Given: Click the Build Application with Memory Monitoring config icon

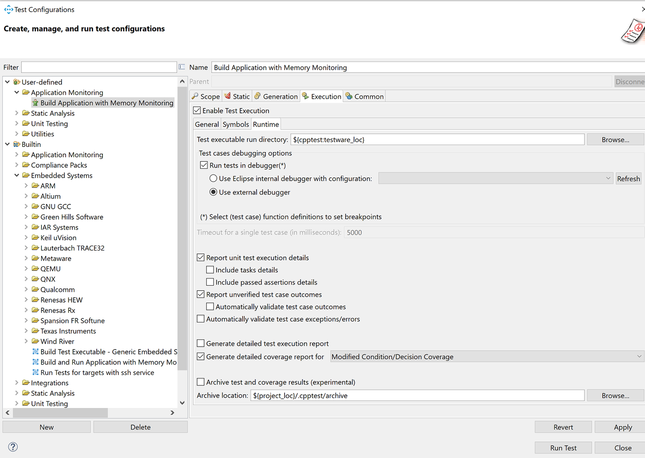Looking at the screenshot, I should (35, 103).
